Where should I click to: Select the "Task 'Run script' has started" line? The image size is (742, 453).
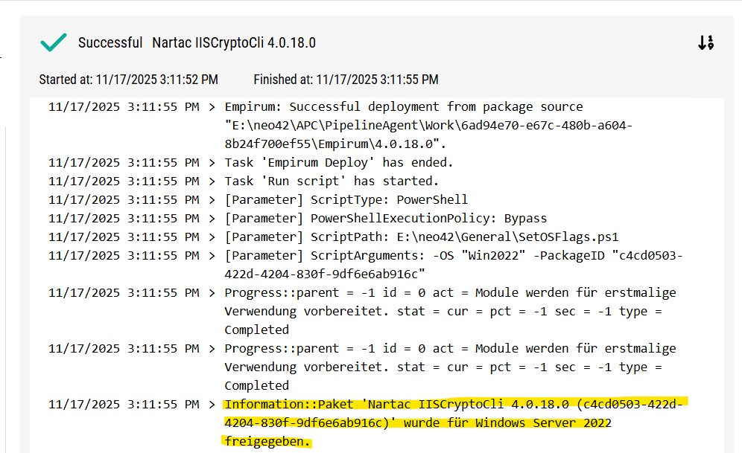(x=332, y=181)
